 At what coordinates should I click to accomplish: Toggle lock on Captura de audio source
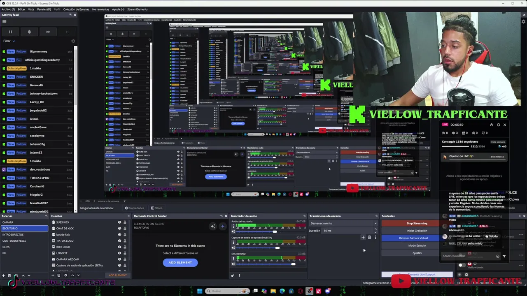[x=125, y=266]
